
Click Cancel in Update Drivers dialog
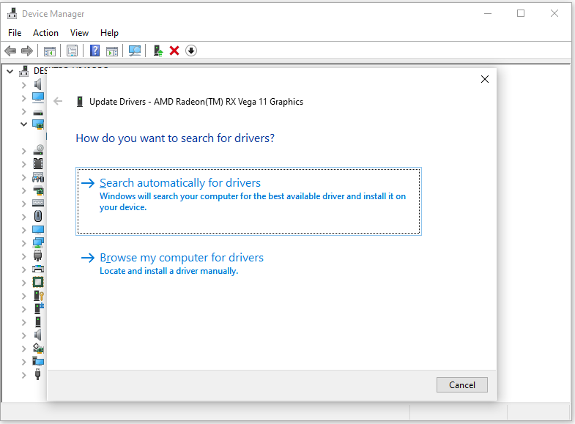tap(462, 384)
